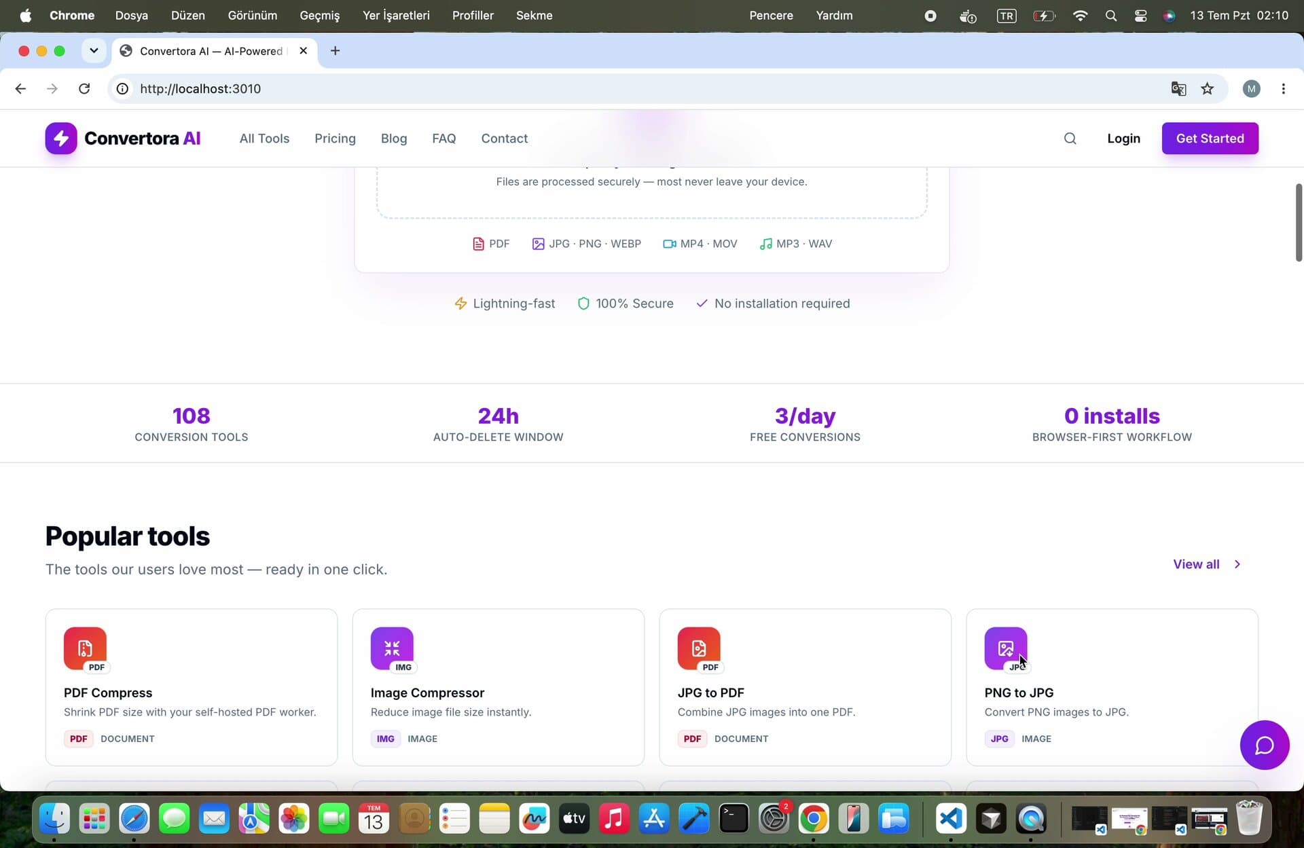Open the Image Compressor card title
This screenshot has height=848, width=1304.
coord(427,693)
